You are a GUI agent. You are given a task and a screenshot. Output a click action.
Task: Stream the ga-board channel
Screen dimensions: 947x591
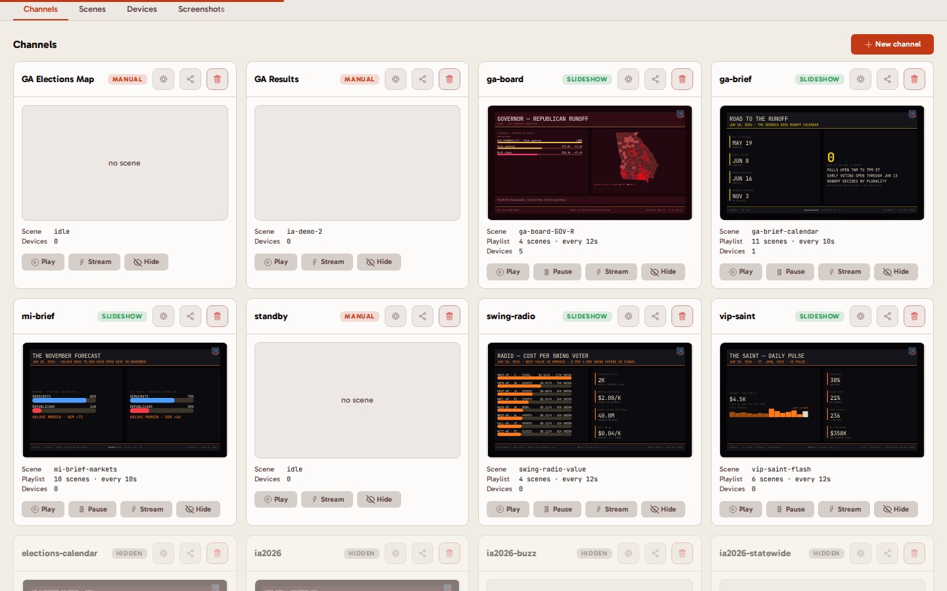(611, 272)
